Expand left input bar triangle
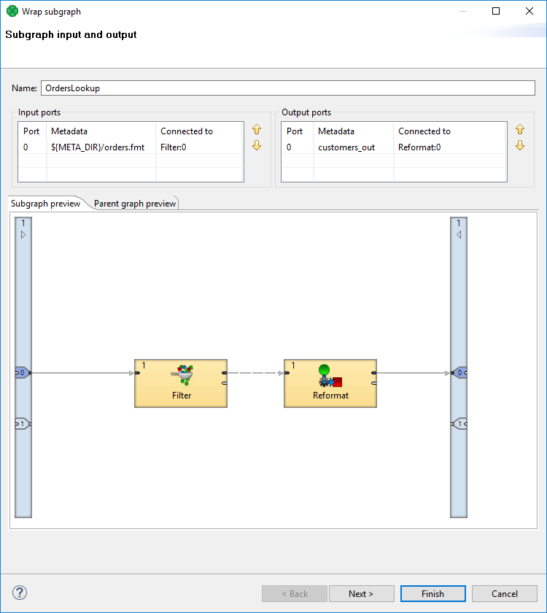The width and height of the screenshot is (547, 613). tap(23, 235)
